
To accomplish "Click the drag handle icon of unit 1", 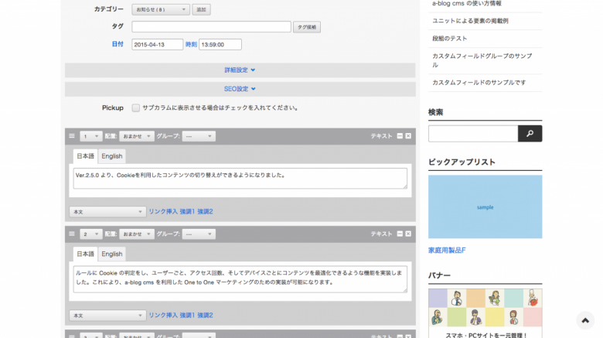I will (72, 136).
